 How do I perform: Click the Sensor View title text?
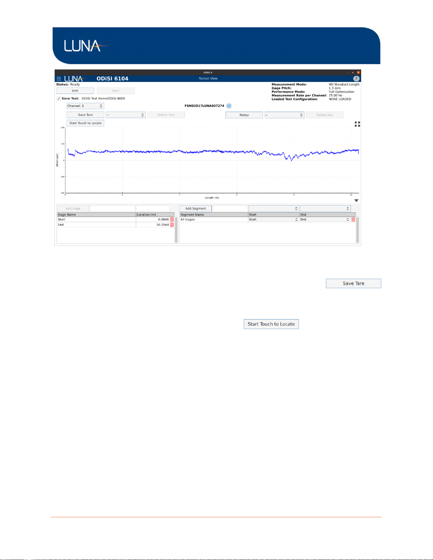click(208, 78)
